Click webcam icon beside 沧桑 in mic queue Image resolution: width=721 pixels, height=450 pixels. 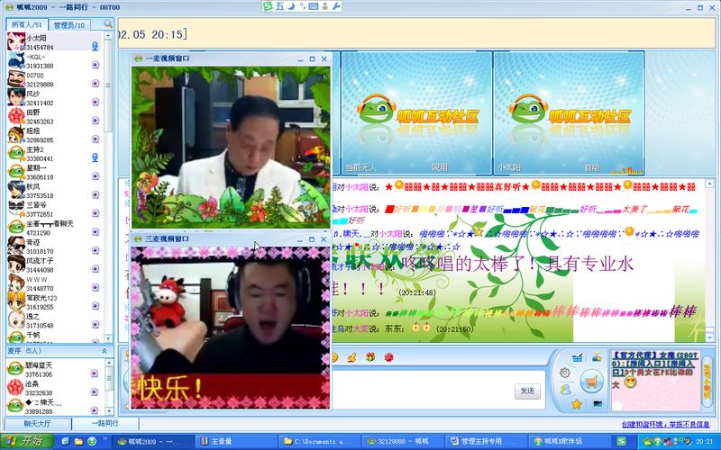pos(95,391)
